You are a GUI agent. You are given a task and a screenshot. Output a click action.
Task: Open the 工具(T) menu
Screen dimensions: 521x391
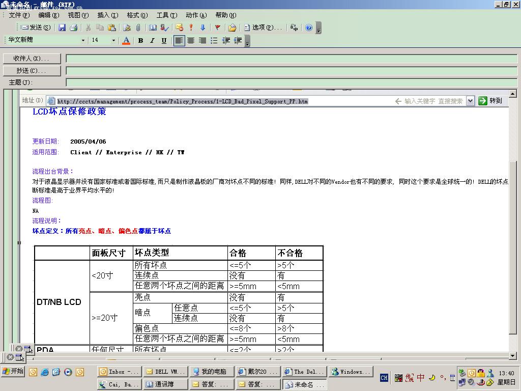(x=167, y=15)
